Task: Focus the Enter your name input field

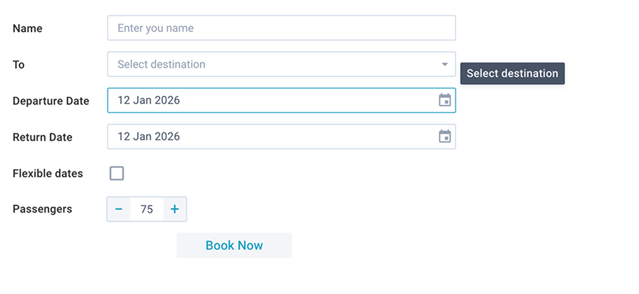Action: pos(281,28)
